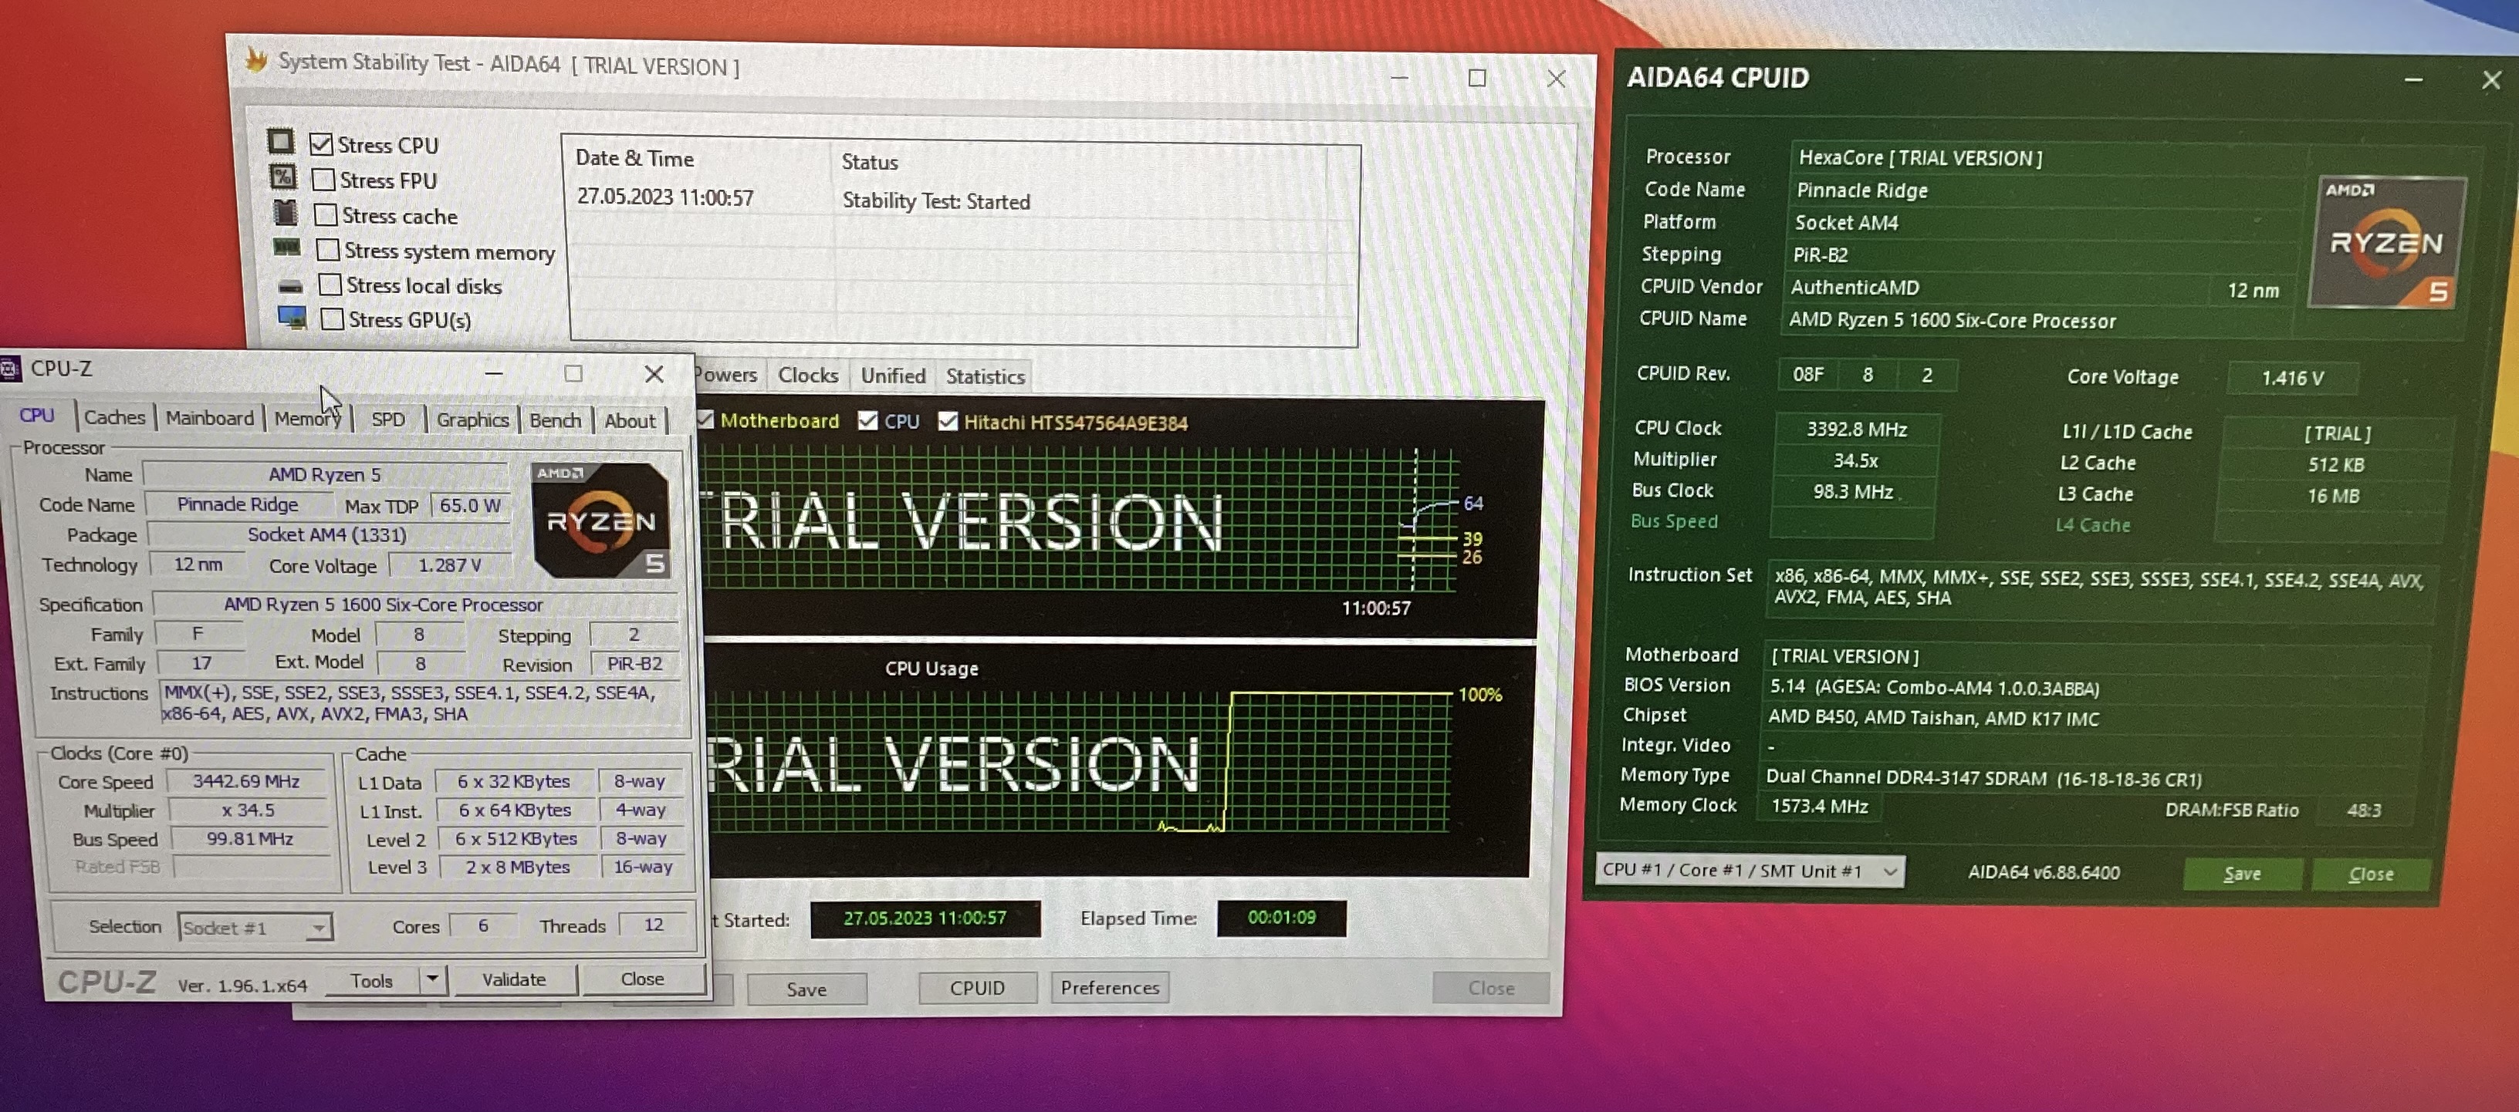This screenshot has height=1112, width=2519.
Task: Enable the Stress FPU checkbox
Action: (x=323, y=180)
